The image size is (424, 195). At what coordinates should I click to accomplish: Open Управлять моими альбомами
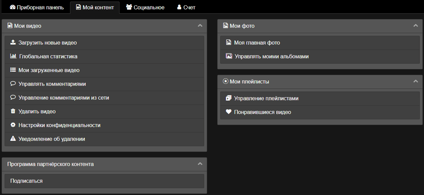(x=320, y=56)
